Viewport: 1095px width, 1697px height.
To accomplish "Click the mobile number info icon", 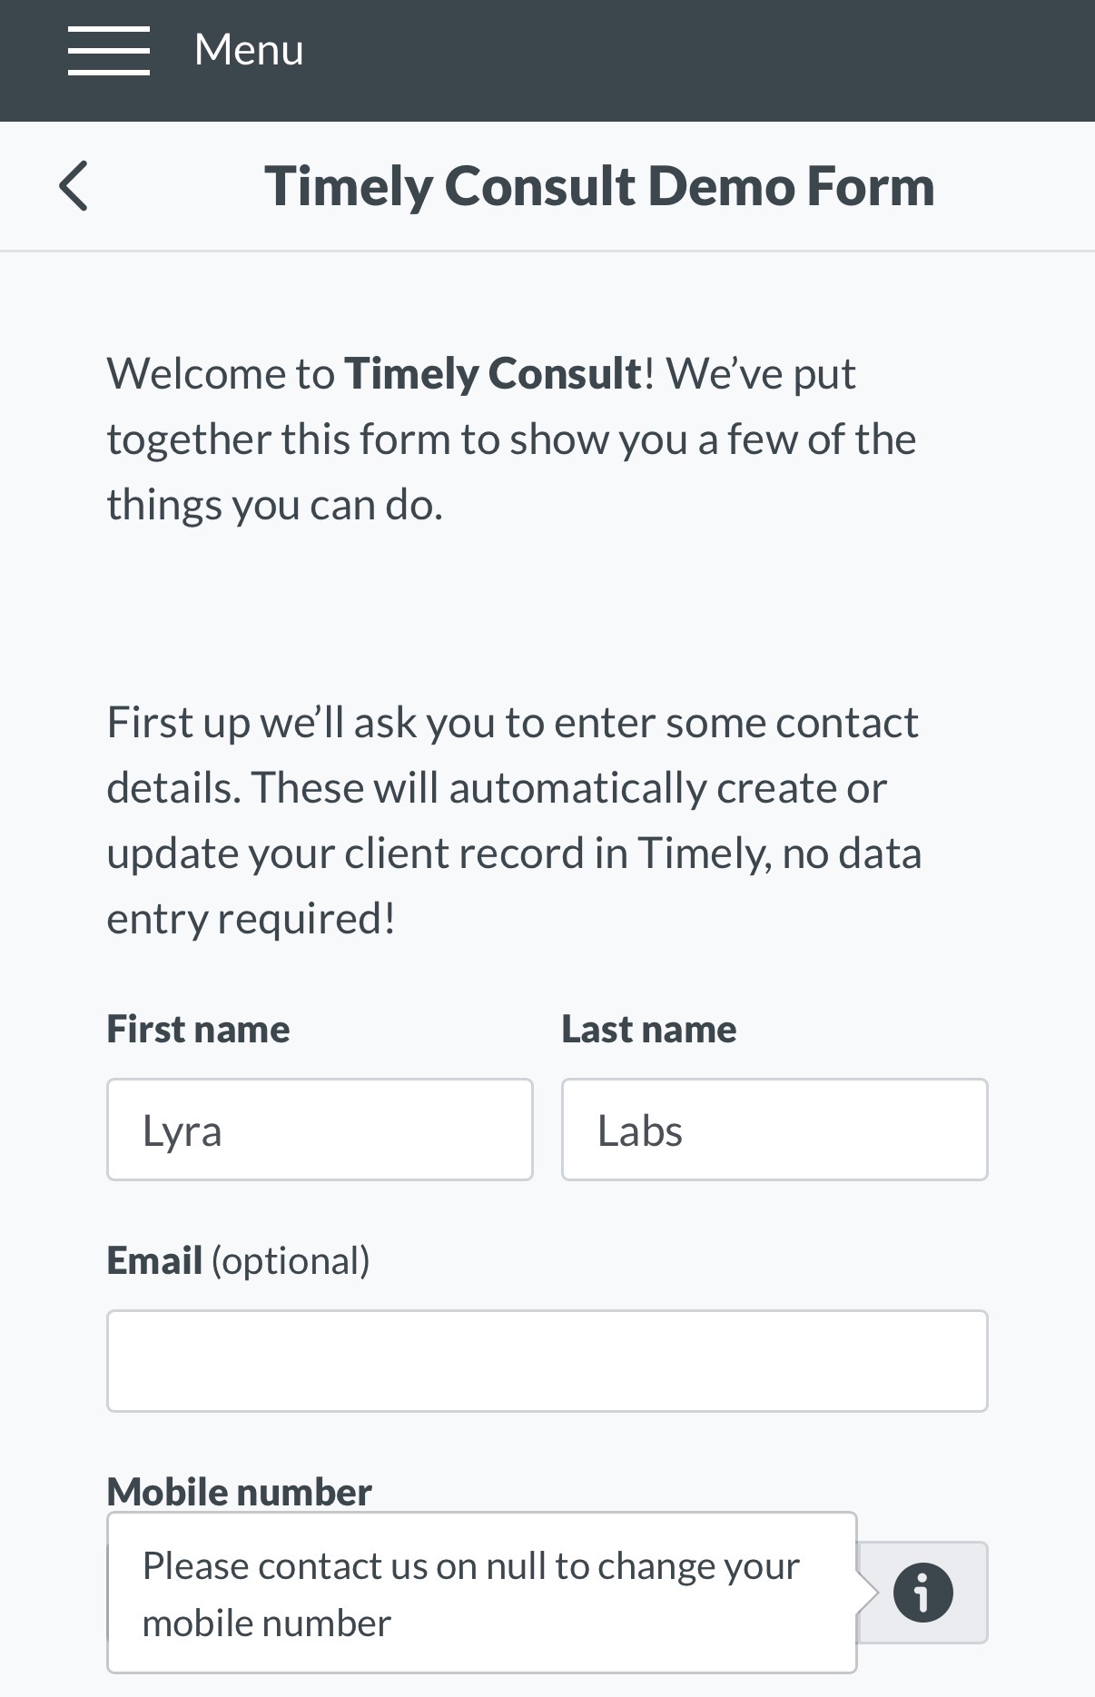I will (x=922, y=1592).
